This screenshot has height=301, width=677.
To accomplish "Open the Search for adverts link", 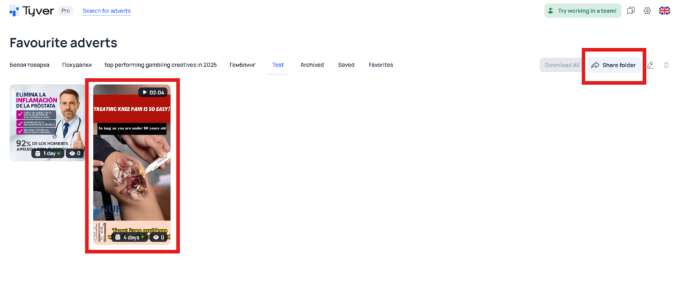I will pyautogui.click(x=106, y=11).
